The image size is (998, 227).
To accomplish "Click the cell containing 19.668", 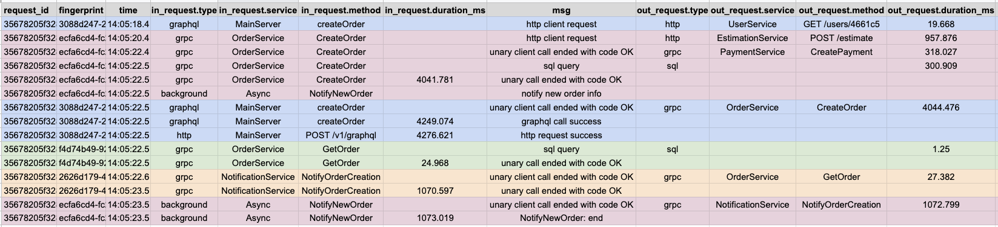I will tap(941, 24).
